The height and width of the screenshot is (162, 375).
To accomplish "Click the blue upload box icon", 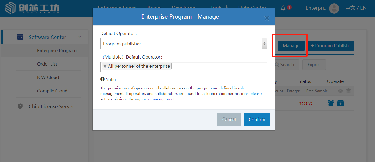I will pyautogui.click(x=341, y=103).
